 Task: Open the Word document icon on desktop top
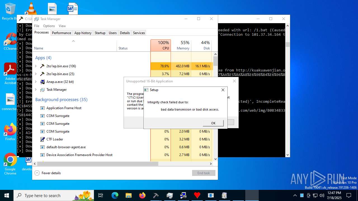72,8
